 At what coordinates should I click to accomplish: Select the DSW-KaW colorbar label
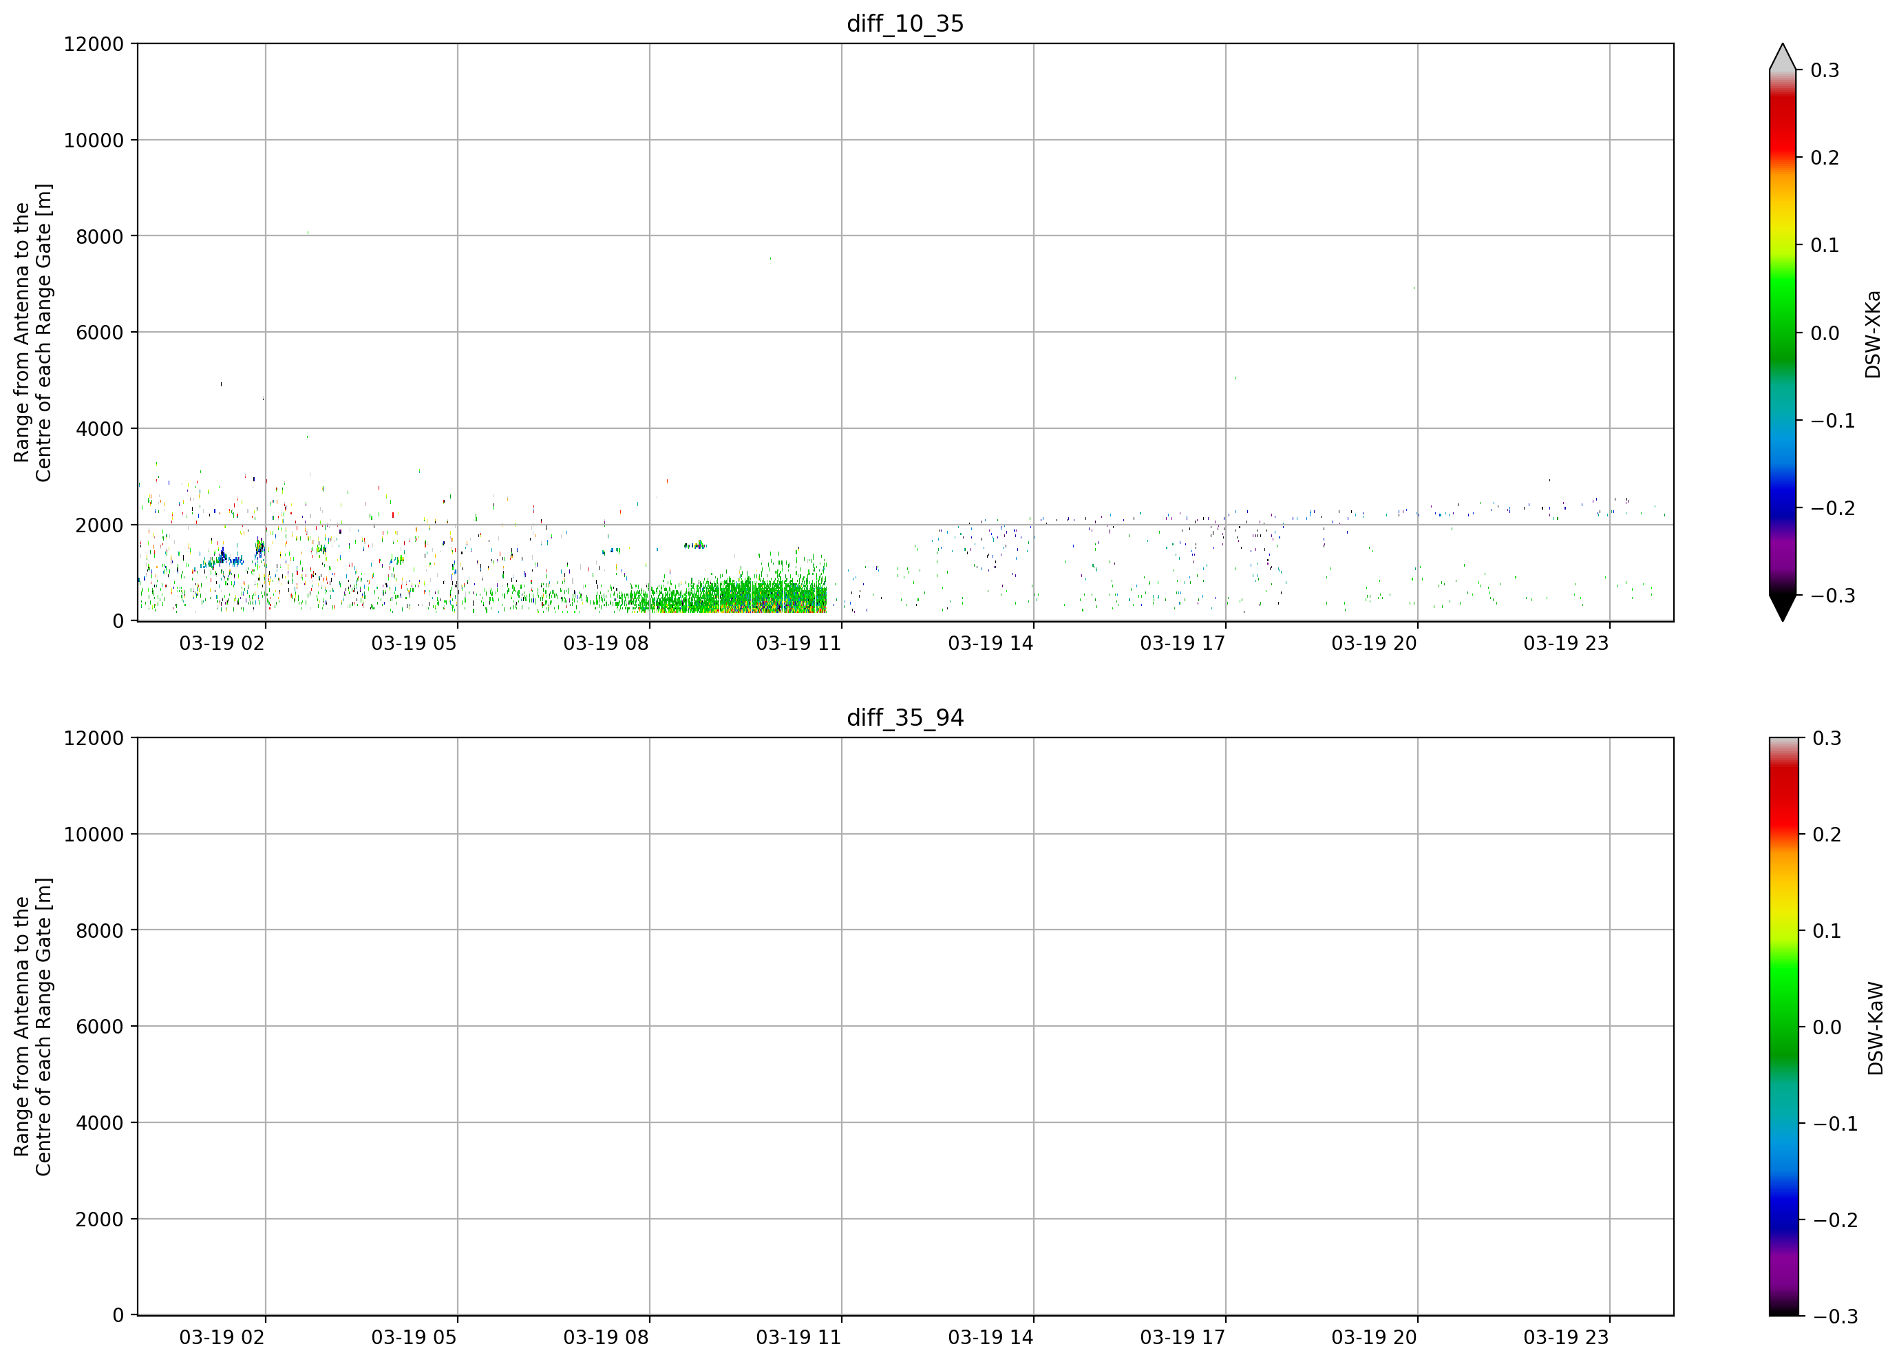(1876, 1028)
